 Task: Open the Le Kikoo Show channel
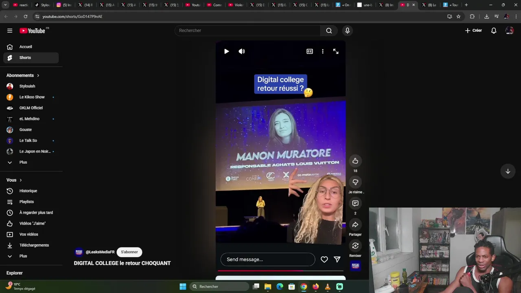coord(31,97)
